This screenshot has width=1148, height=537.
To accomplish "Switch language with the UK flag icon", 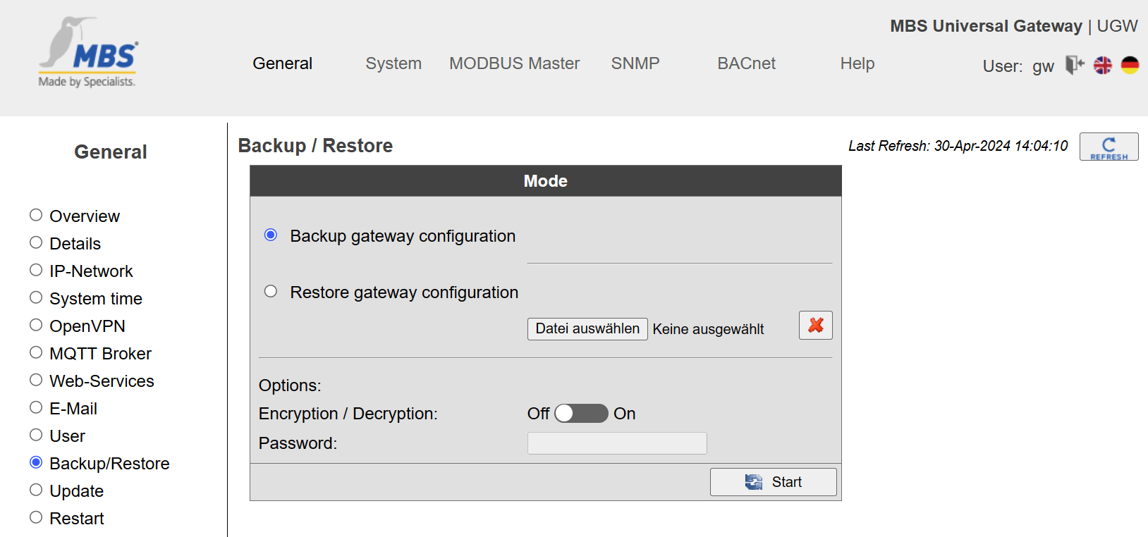I will point(1103,65).
